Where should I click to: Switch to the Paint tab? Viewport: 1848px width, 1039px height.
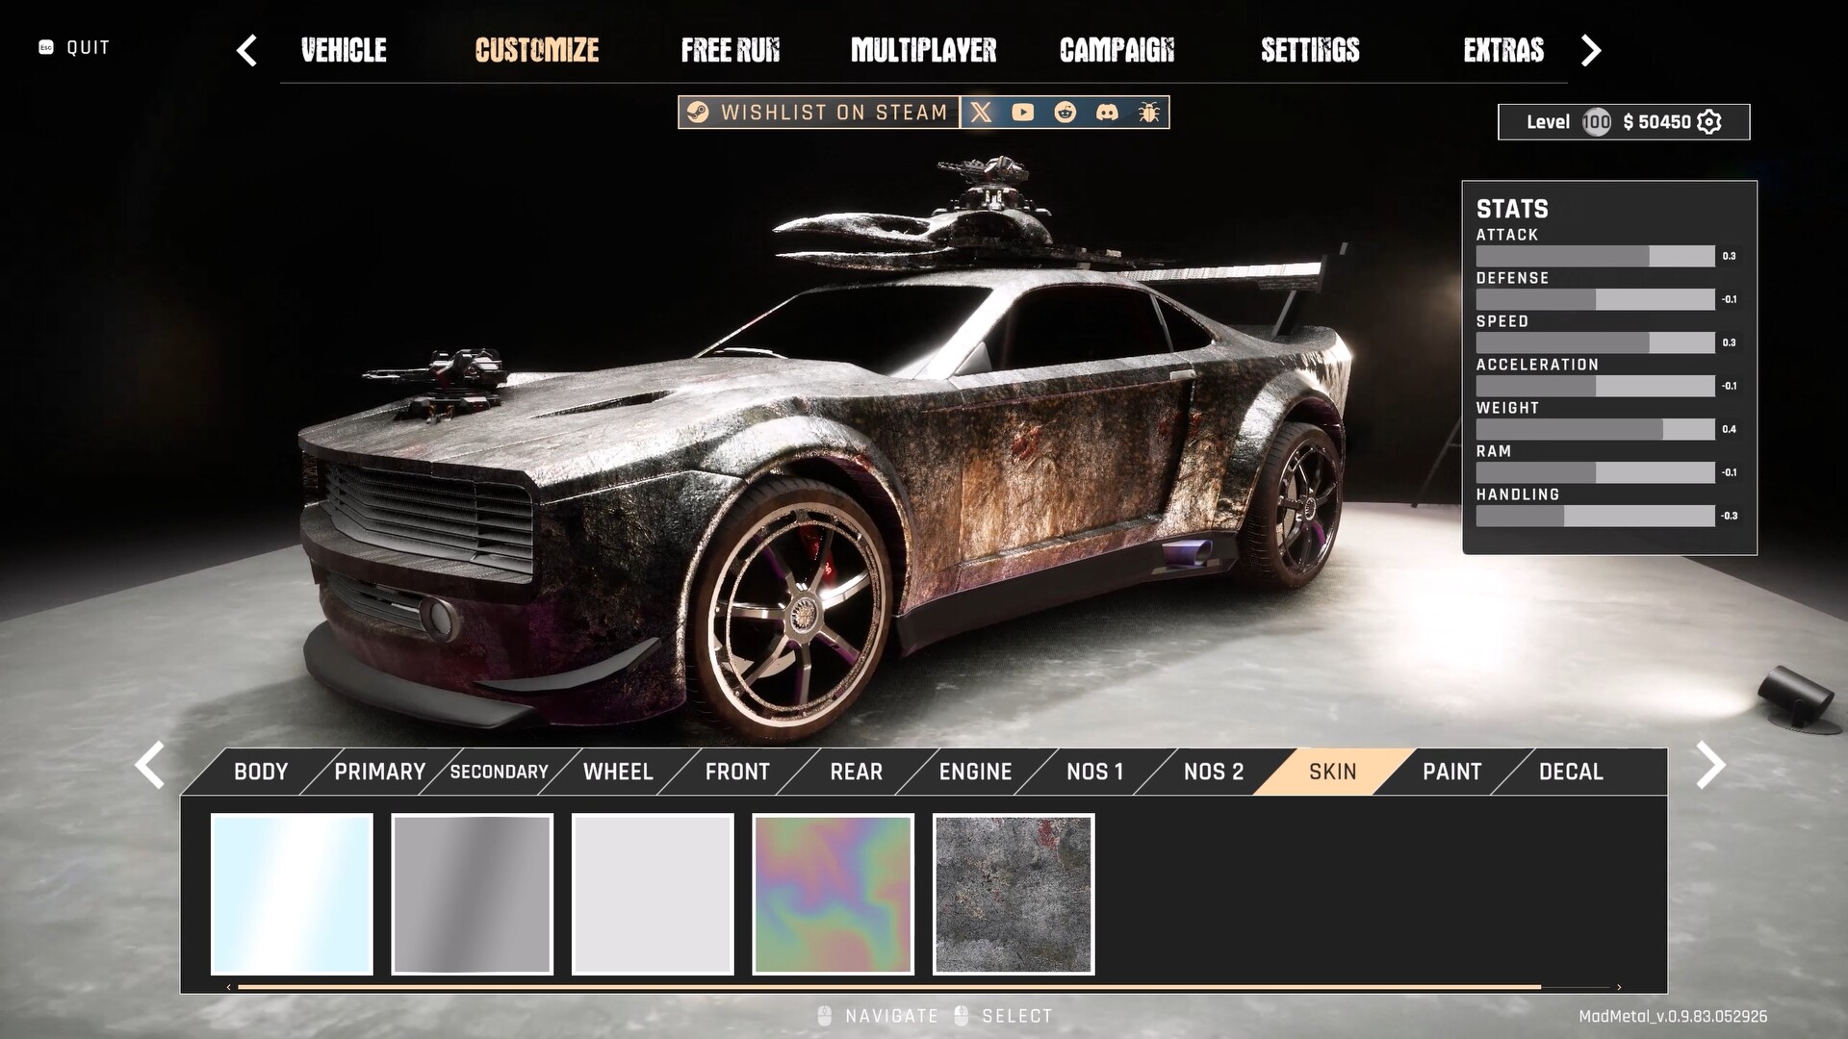pos(1452,772)
